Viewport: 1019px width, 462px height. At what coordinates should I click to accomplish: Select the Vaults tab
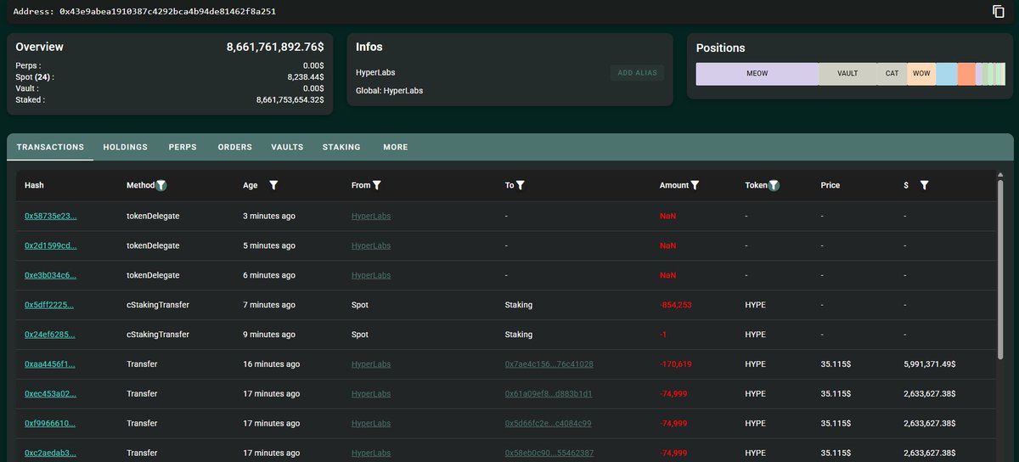(x=287, y=147)
